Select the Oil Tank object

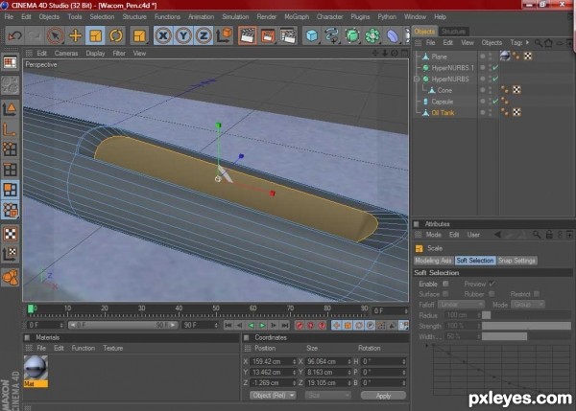pos(443,112)
